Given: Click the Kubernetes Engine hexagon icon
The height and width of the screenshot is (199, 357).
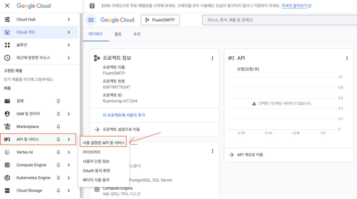Looking at the screenshot, I should pyautogui.click(x=7, y=178).
